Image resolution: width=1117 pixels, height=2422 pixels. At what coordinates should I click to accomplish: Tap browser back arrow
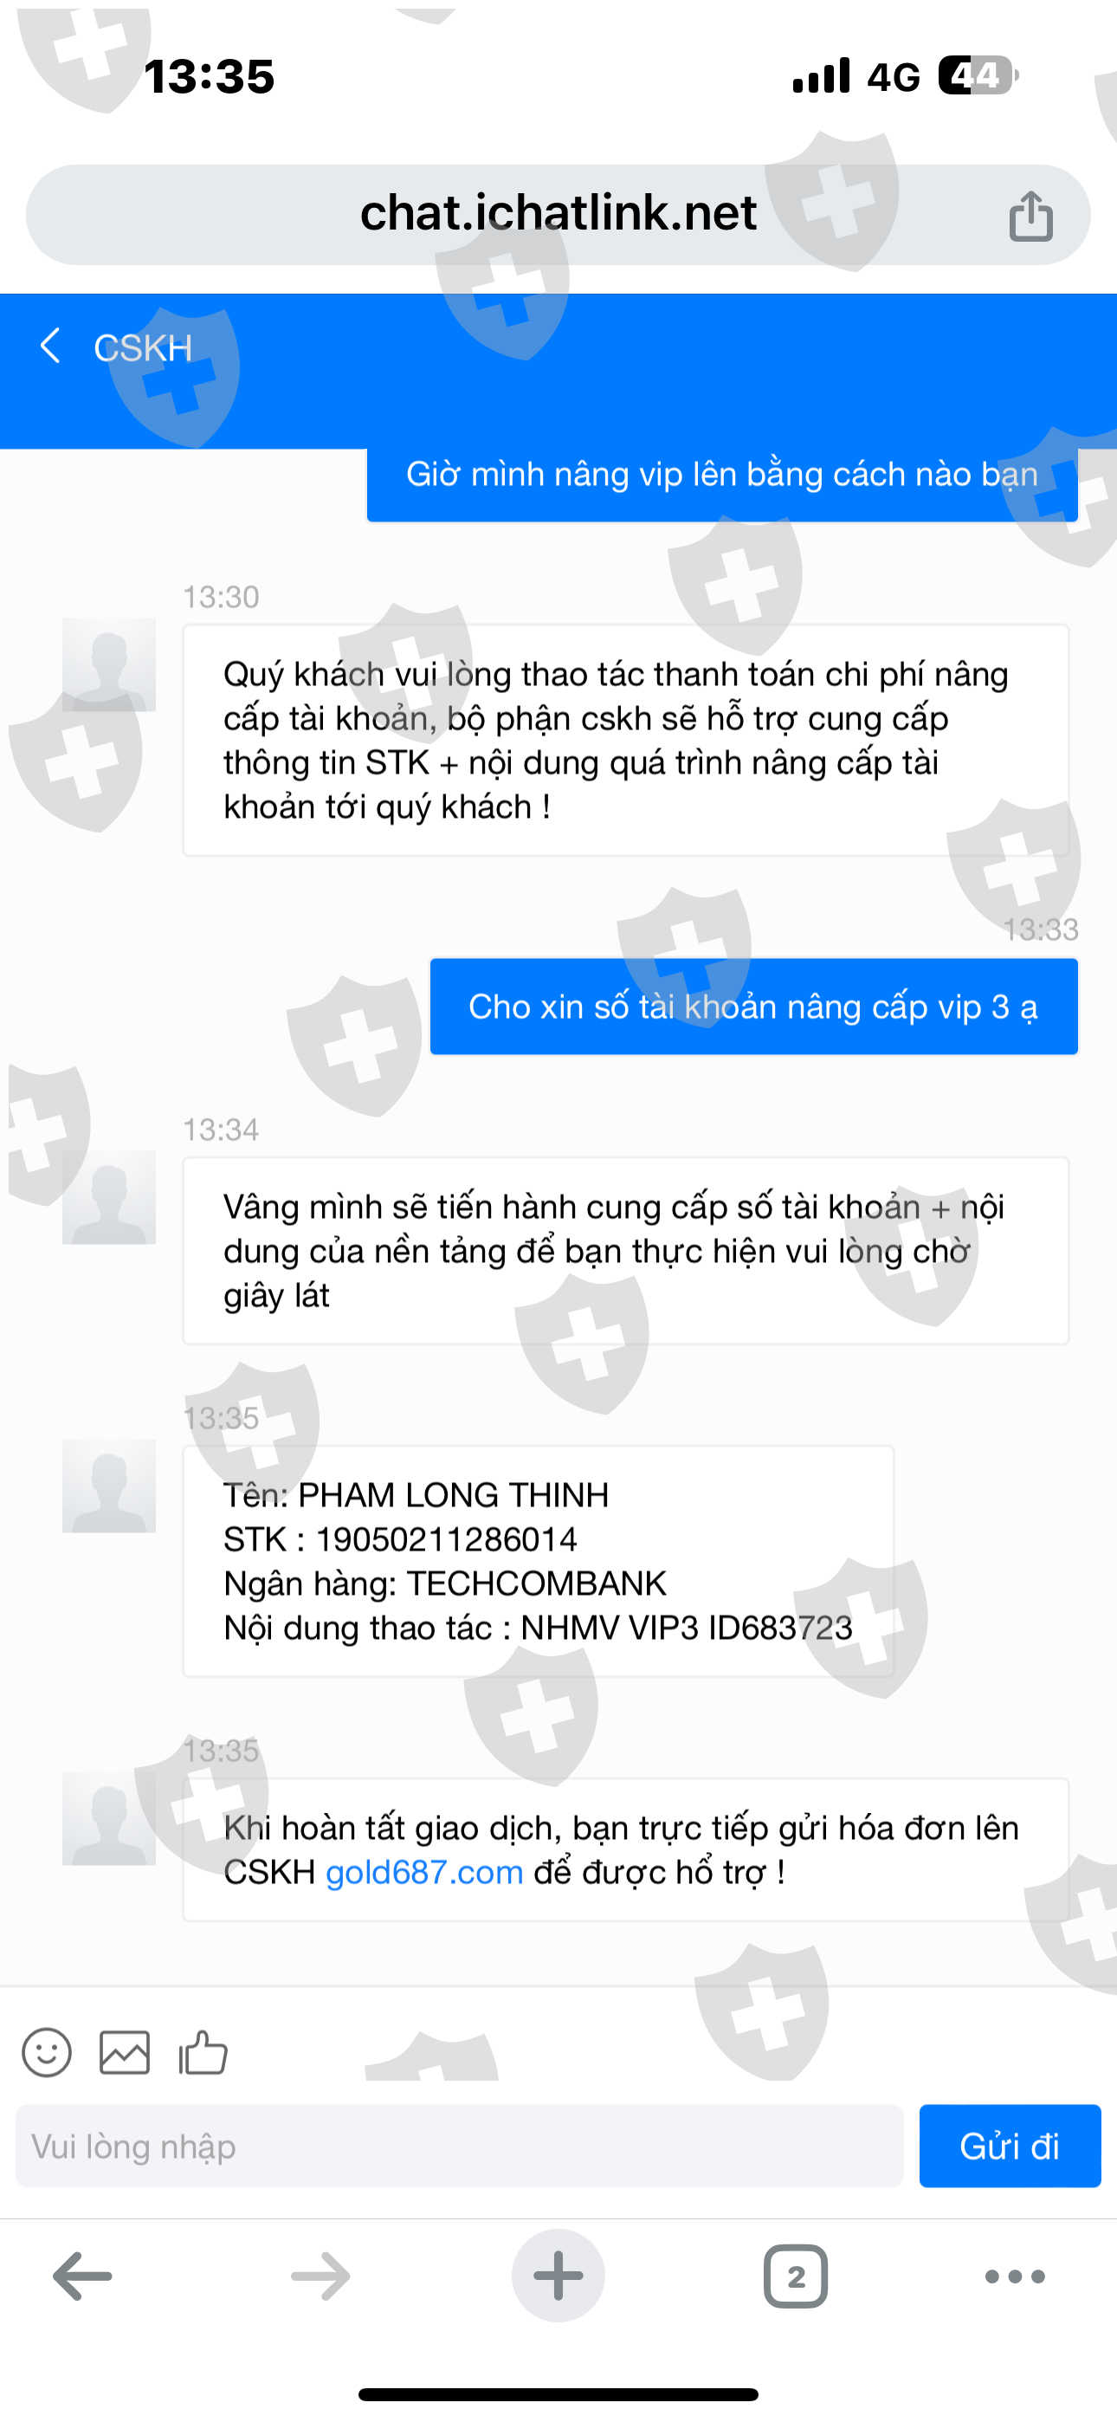click(83, 2276)
